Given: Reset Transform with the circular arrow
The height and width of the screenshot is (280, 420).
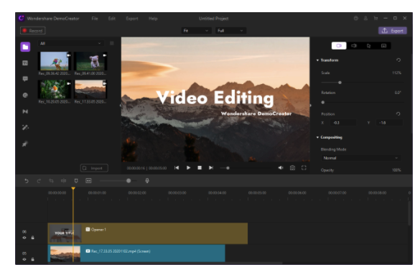Looking at the screenshot, I should click(398, 60).
